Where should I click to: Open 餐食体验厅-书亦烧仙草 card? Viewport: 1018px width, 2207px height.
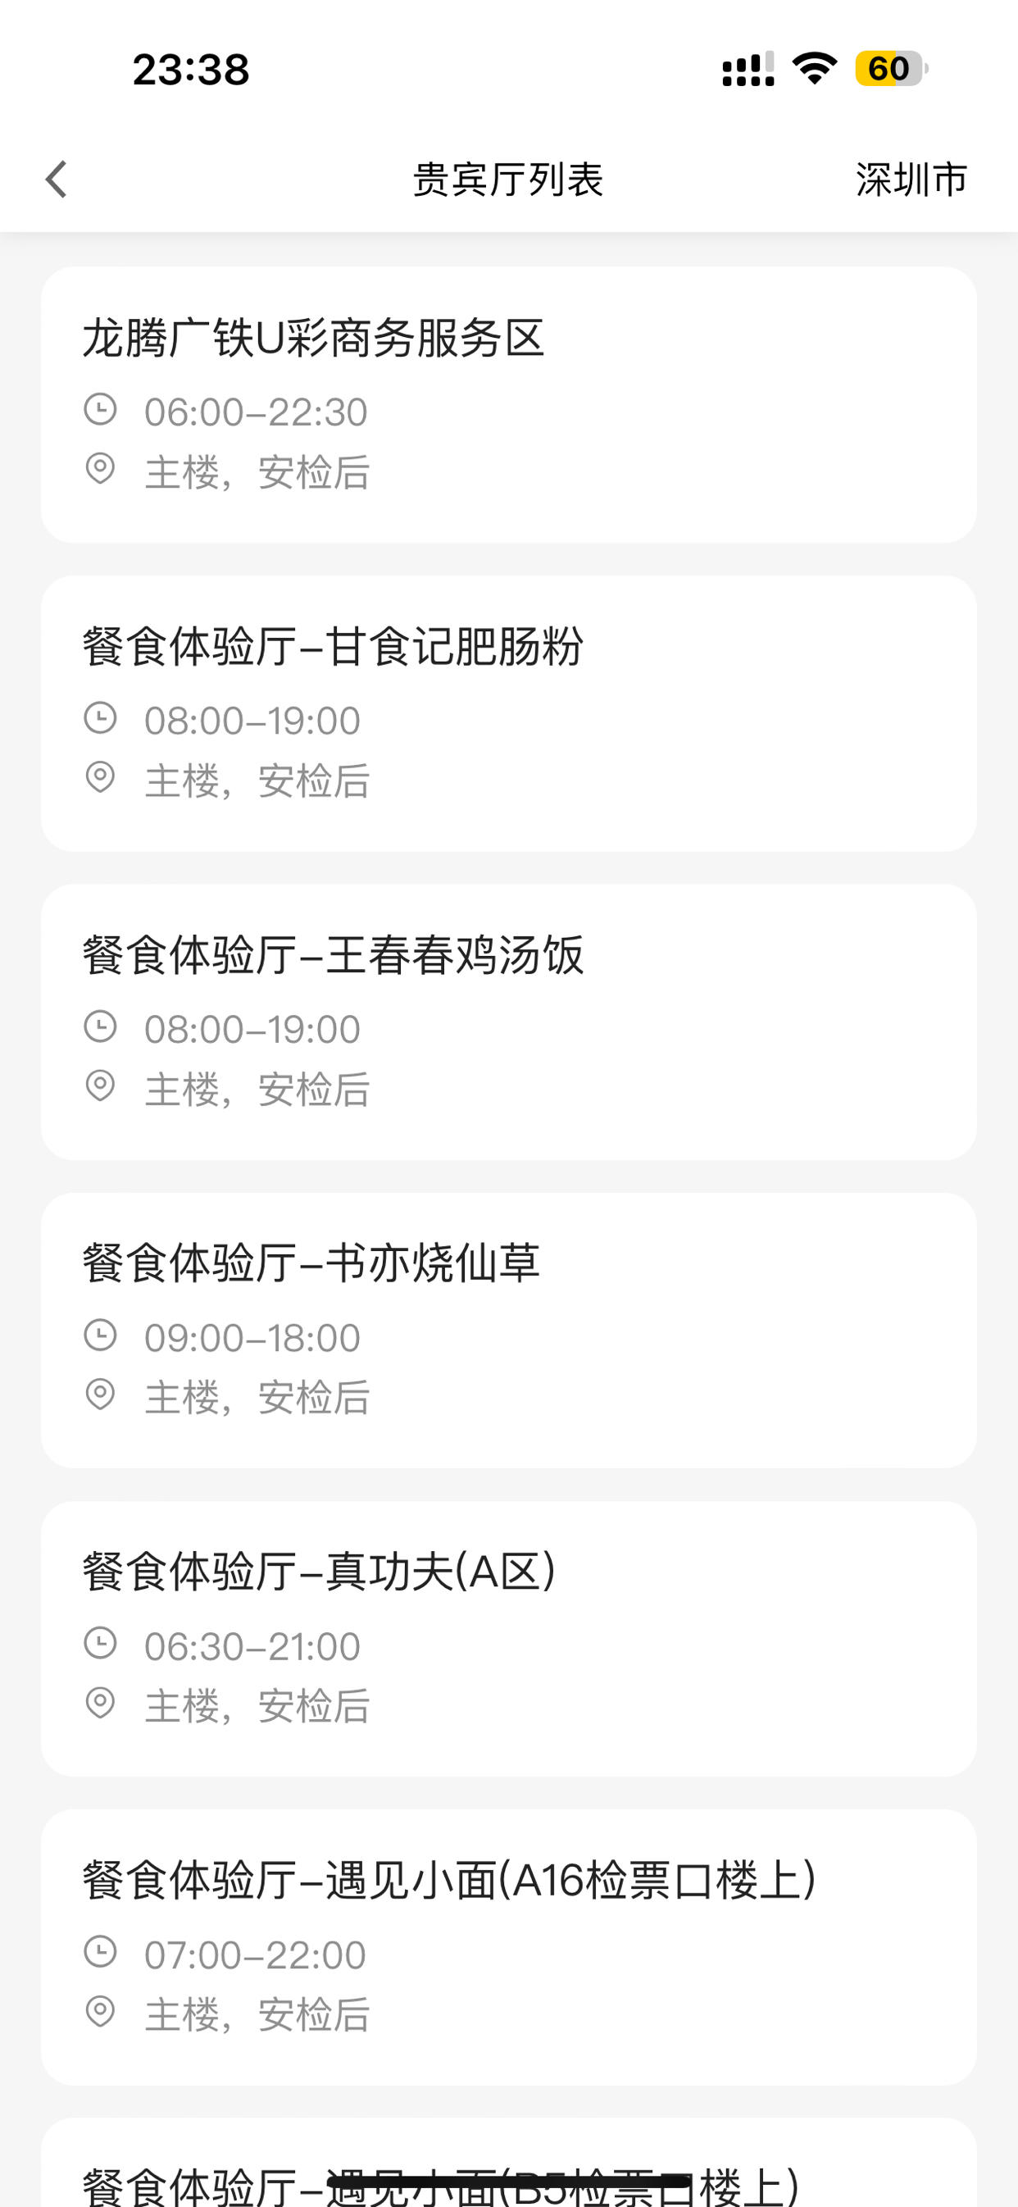[509, 1330]
